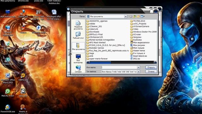Select the Загрузки folder
The width and height of the screenshot is (202, 114).
point(136,37)
